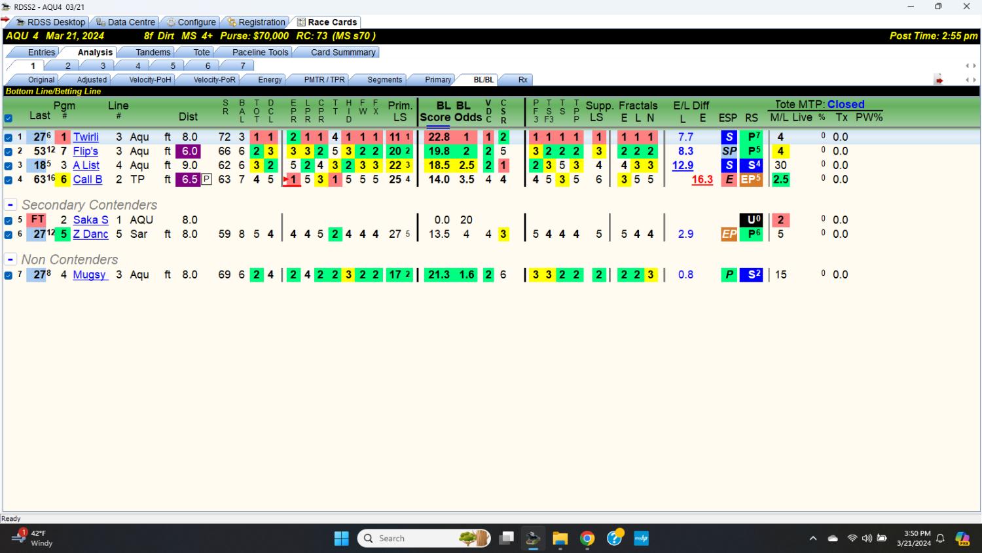The width and height of the screenshot is (982, 553).
Task: Click the BL Score column header
Action: pos(435,111)
